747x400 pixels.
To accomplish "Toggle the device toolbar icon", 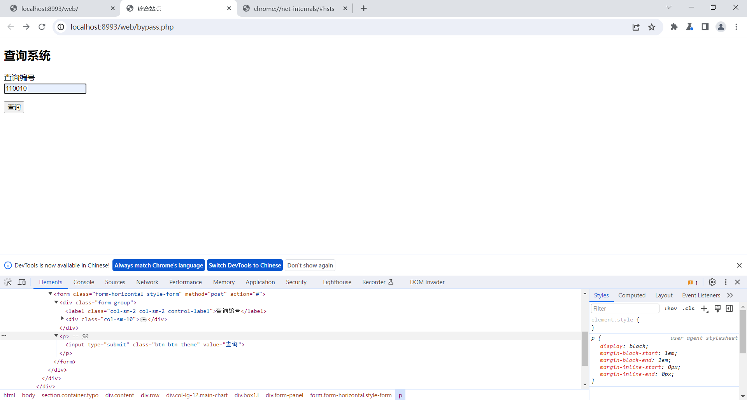I will coord(22,282).
